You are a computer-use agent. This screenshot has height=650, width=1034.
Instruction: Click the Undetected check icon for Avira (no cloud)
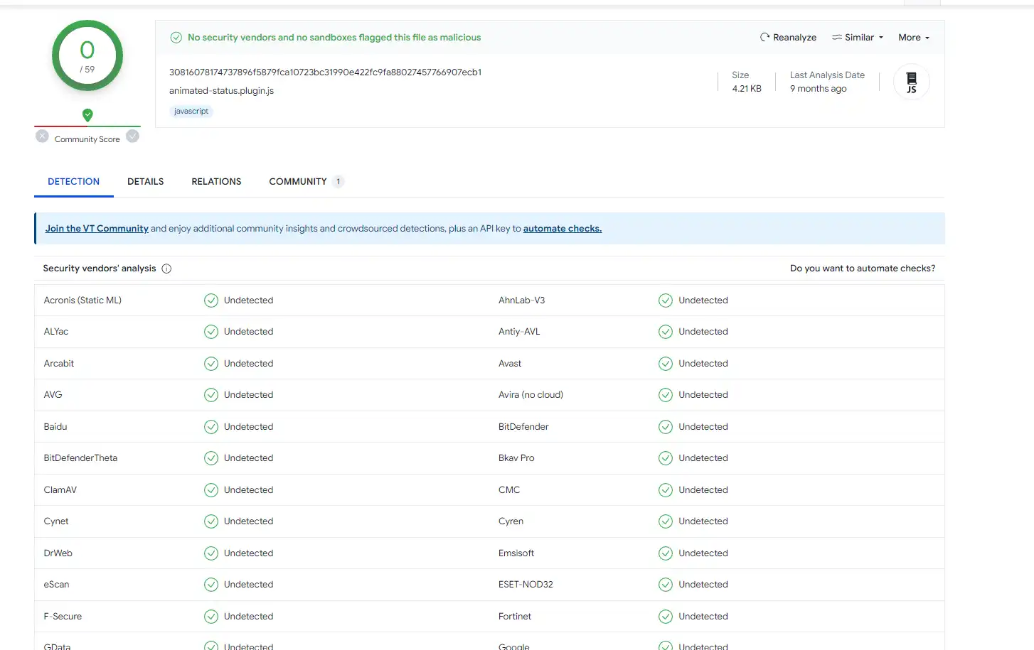coord(666,395)
